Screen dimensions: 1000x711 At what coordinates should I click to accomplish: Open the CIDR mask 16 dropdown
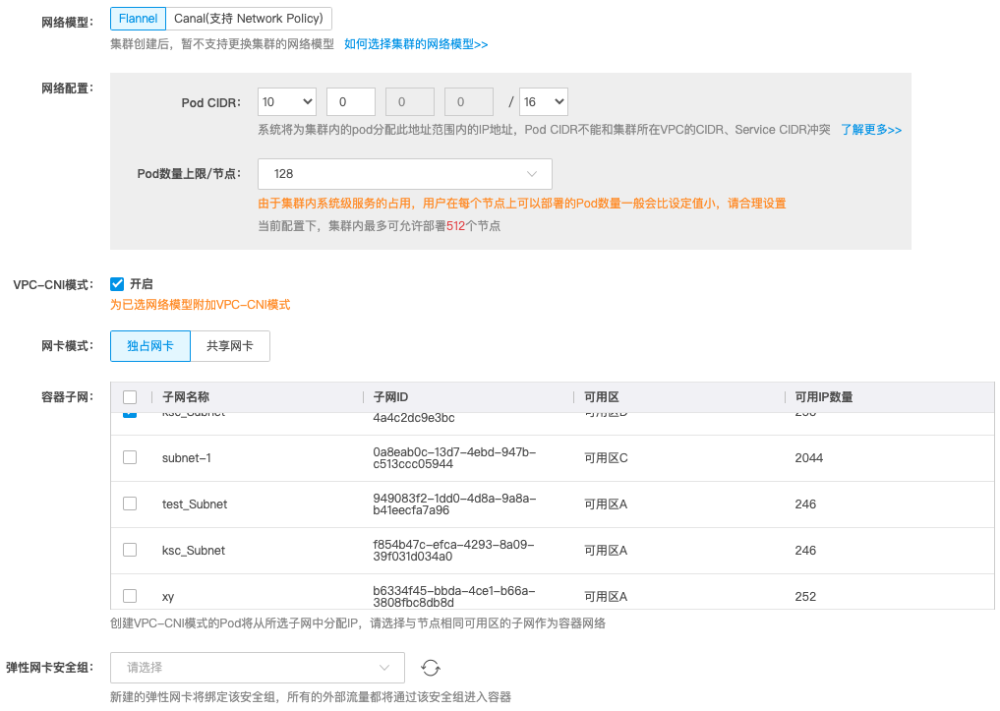(543, 102)
